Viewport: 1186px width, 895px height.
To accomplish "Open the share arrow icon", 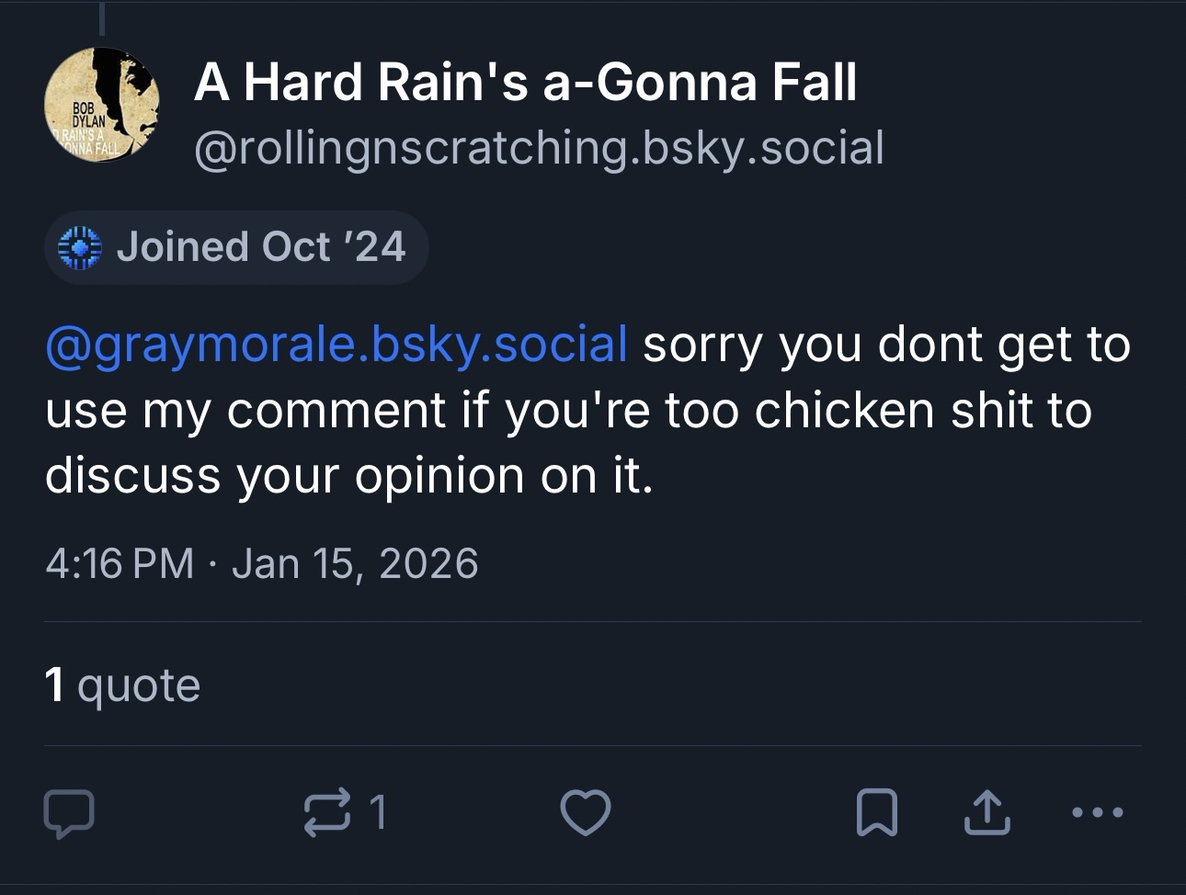I will coord(986,812).
